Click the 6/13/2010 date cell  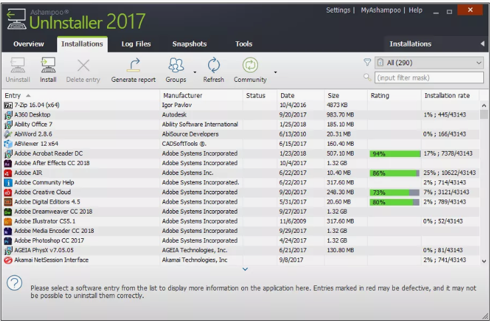point(293,134)
